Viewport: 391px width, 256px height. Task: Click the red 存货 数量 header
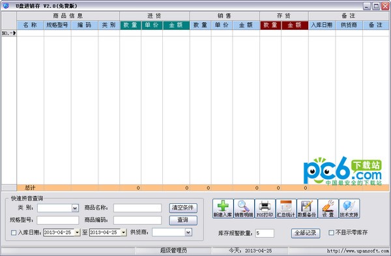(x=270, y=25)
